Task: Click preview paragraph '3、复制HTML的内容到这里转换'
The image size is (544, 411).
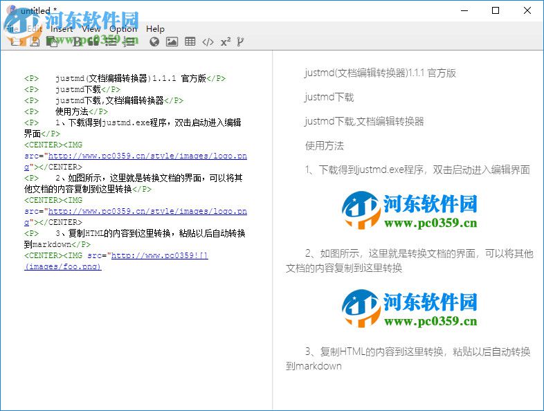Action: point(408,359)
